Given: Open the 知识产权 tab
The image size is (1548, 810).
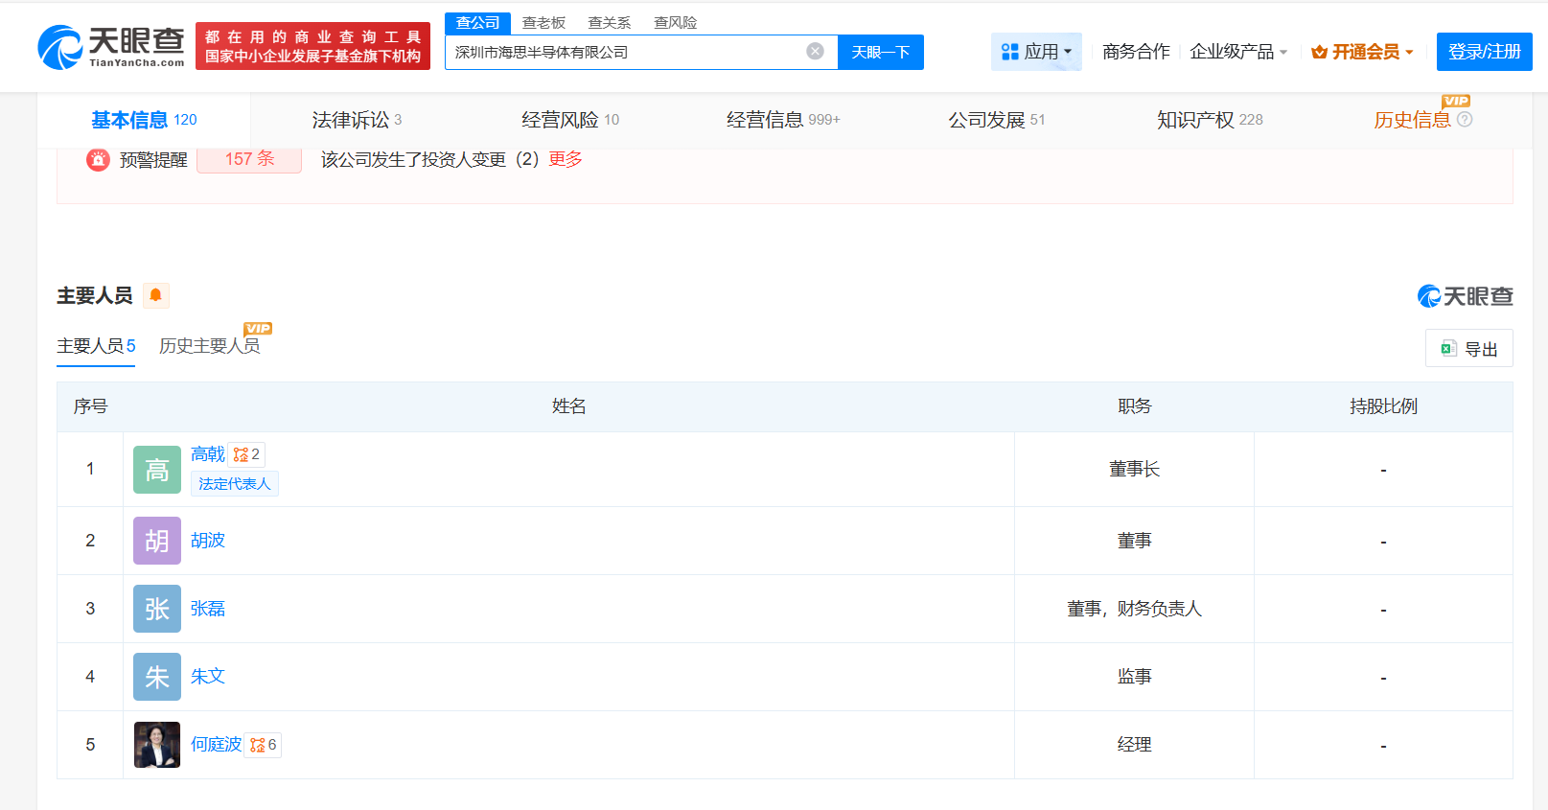Looking at the screenshot, I should 1210,120.
